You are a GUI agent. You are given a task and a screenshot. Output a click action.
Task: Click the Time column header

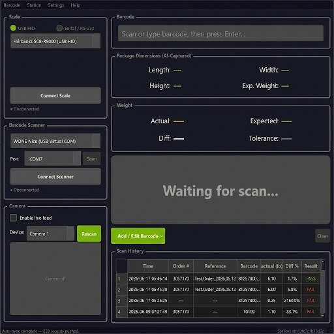(148, 266)
